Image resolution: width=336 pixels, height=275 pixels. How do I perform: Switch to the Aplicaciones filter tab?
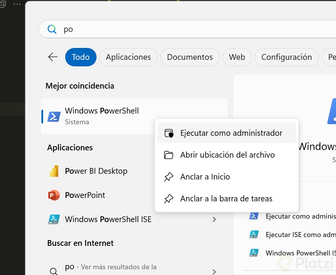pos(128,57)
